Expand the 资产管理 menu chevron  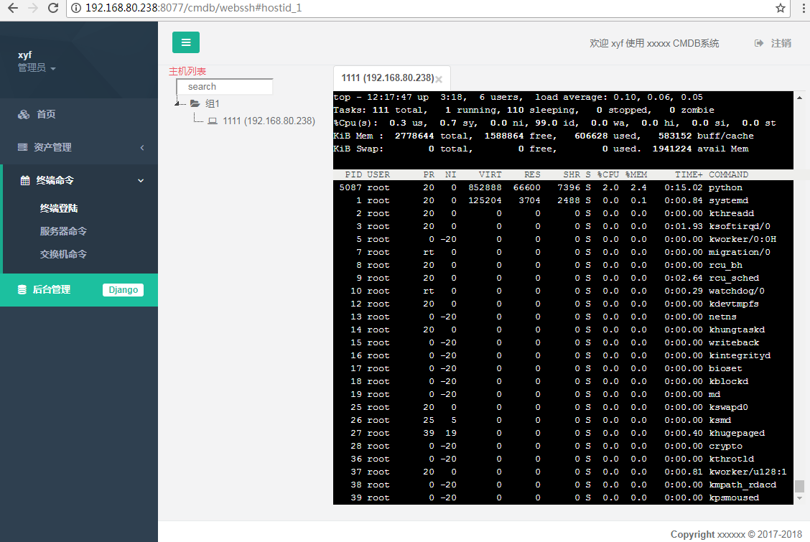click(x=142, y=148)
